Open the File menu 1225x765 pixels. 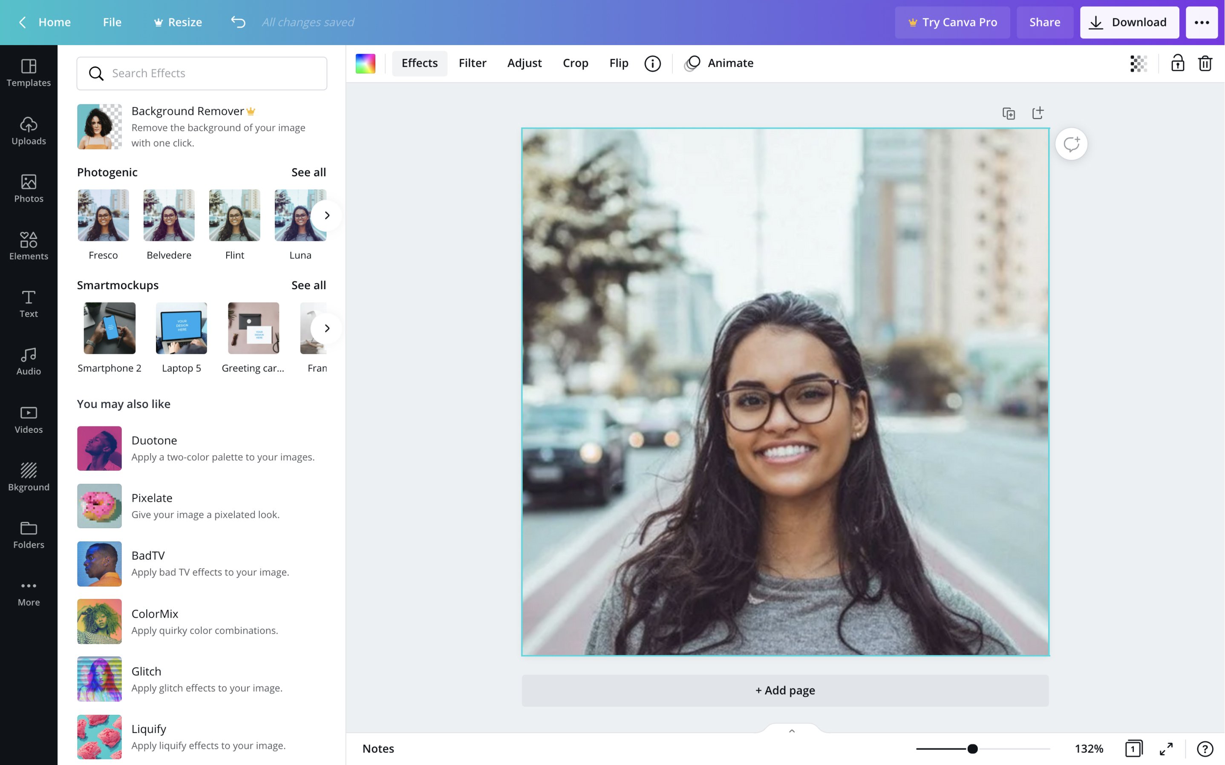pos(112,22)
